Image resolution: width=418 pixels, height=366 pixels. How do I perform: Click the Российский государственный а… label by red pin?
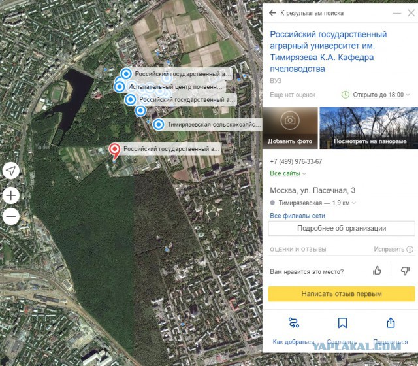[171, 149]
